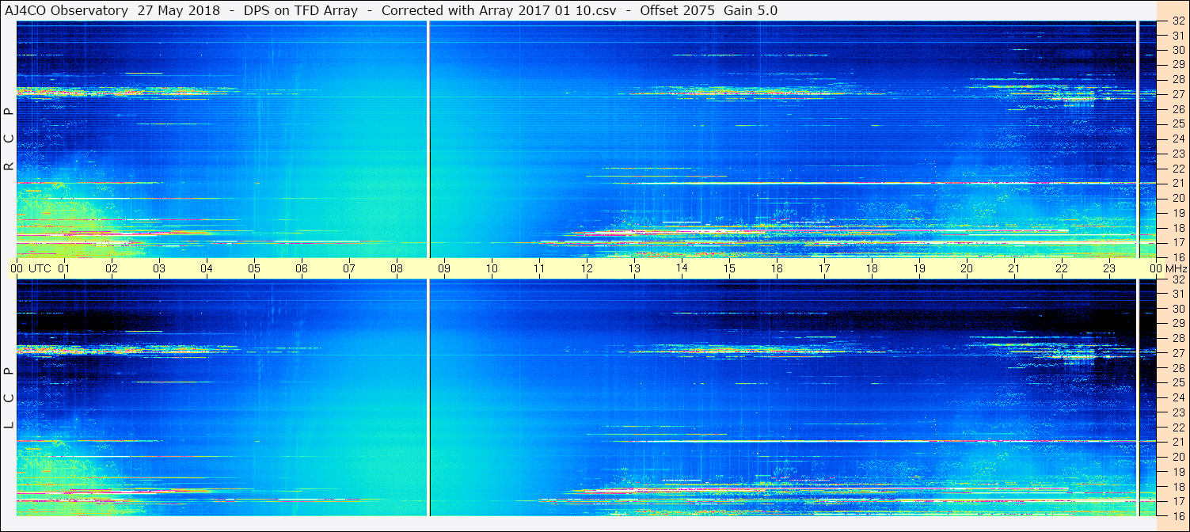
Task: Jump to hour 12 on time axis
Action: 587,268
